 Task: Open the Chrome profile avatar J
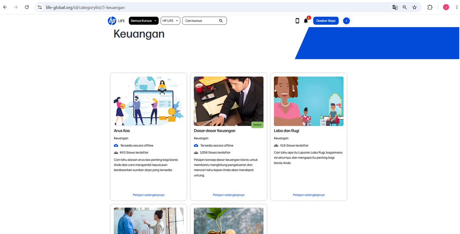(x=446, y=7)
